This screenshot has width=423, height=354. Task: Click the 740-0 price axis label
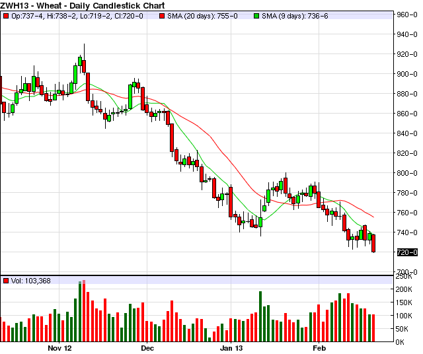pos(407,232)
